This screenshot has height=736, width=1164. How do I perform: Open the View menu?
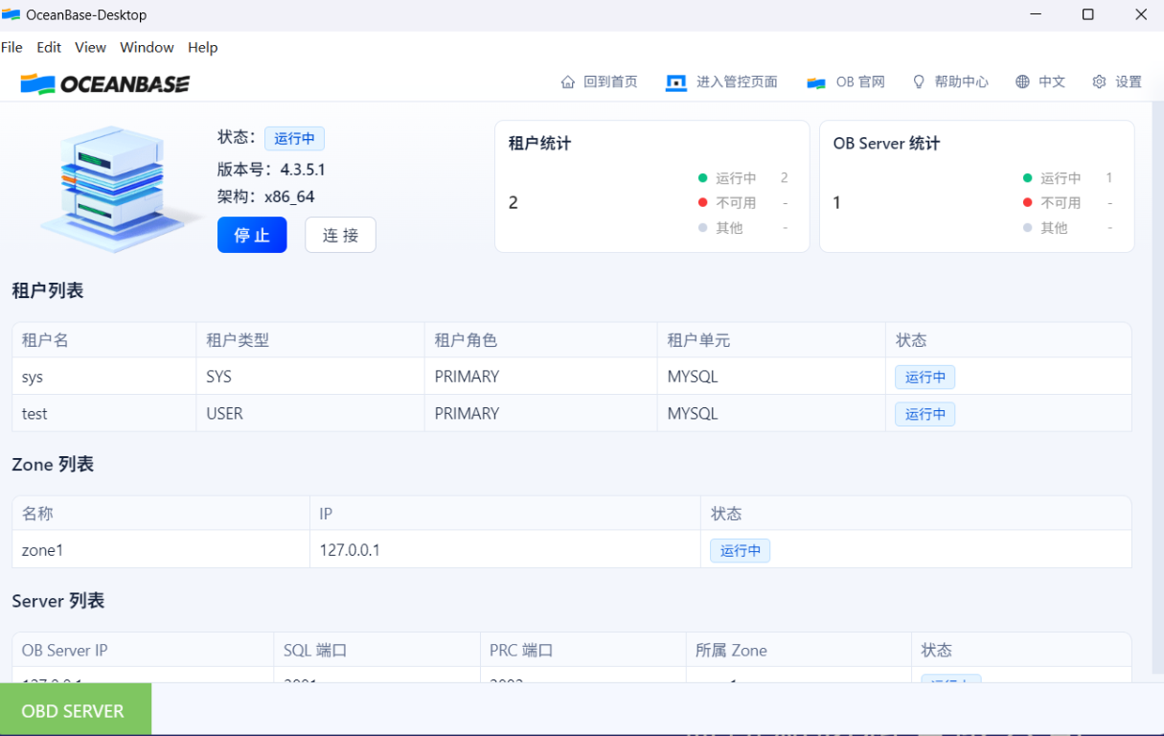pos(90,47)
